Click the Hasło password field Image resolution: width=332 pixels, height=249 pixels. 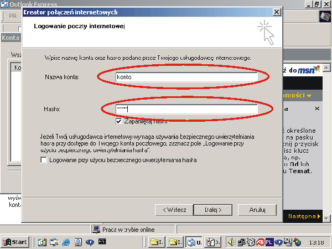click(x=186, y=109)
